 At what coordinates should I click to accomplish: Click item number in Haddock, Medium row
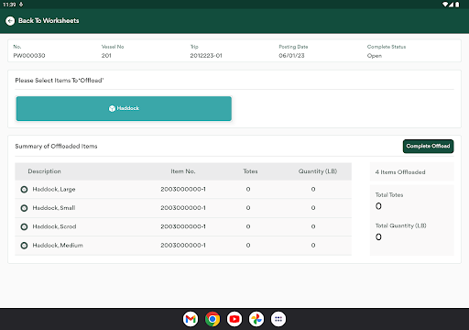(x=183, y=245)
